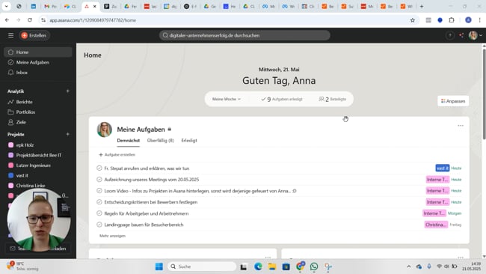The width and height of the screenshot is (486, 274).
Task: Click the Windows taskbar search box
Action: [x=202, y=267]
